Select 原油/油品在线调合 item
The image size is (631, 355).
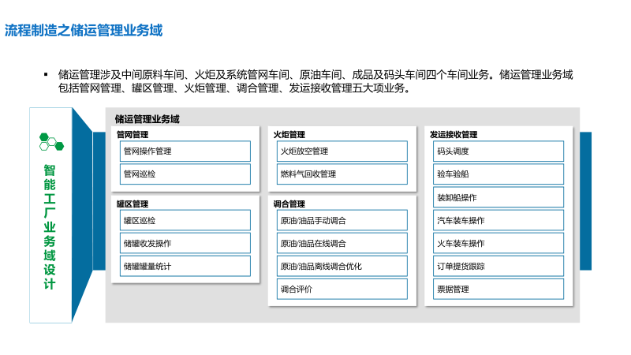click(342, 243)
